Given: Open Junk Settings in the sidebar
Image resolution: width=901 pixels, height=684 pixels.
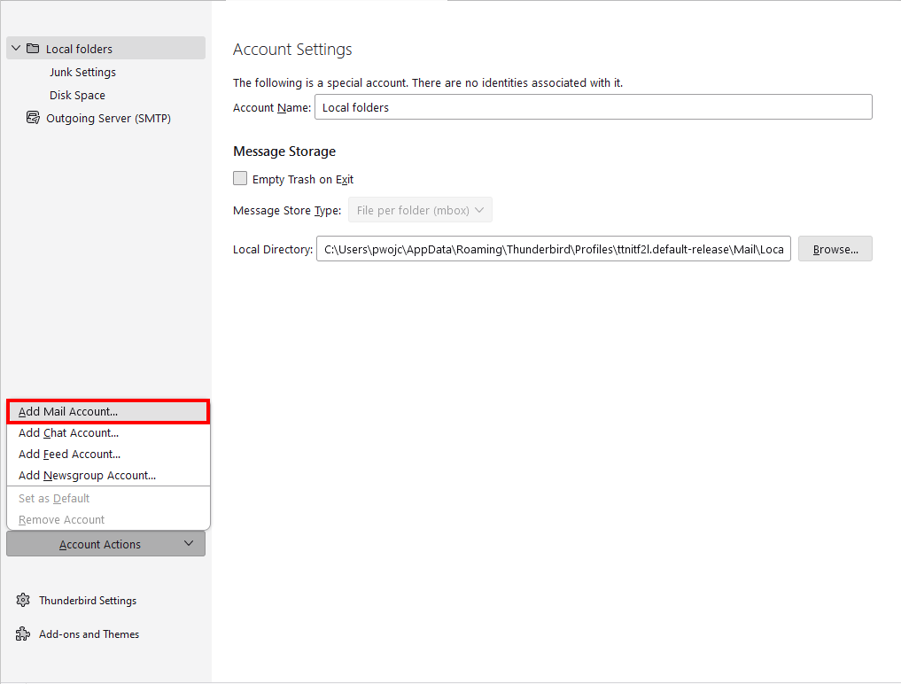Looking at the screenshot, I should [x=82, y=73].
